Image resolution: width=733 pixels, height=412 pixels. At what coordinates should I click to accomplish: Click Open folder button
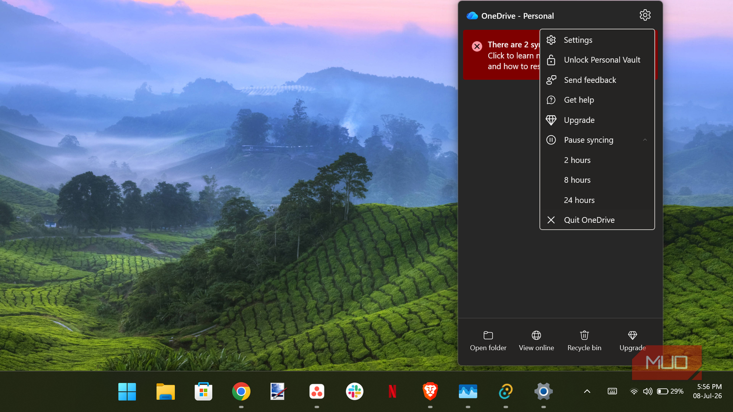(x=488, y=341)
